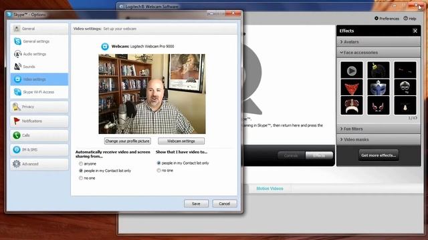This screenshot has width=428, height=240.
Task: Click Change your profile picture button
Action: click(x=128, y=141)
